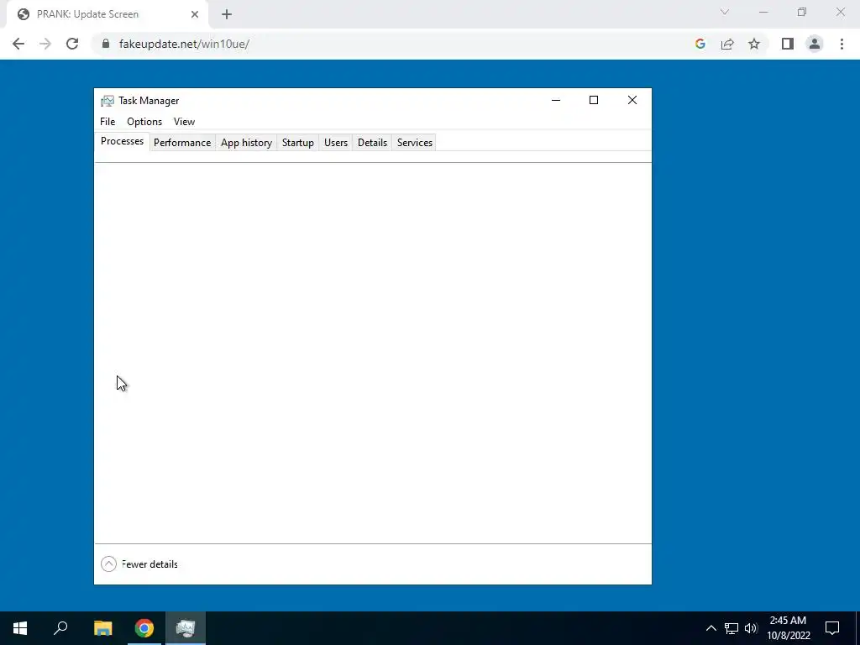
Task: Show hidden system tray icons
Action: click(x=711, y=628)
